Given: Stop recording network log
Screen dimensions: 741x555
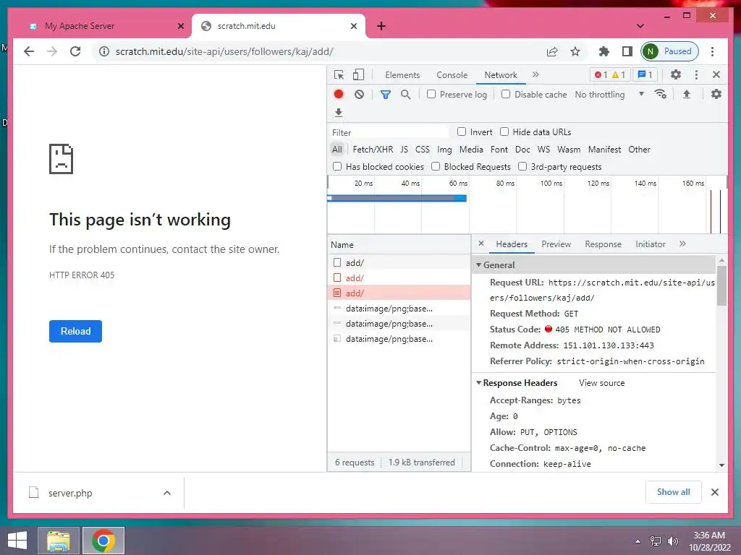Looking at the screenshot, I should click(339, 94).
